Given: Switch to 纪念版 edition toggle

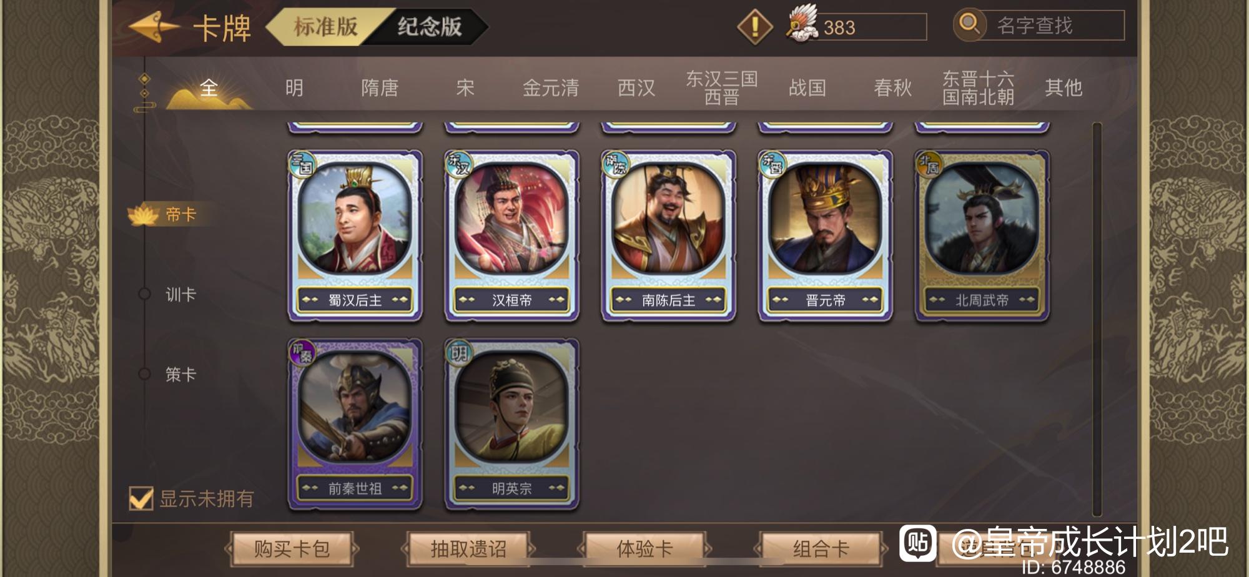Looking at the screenshot, I should tap(430, 26).
